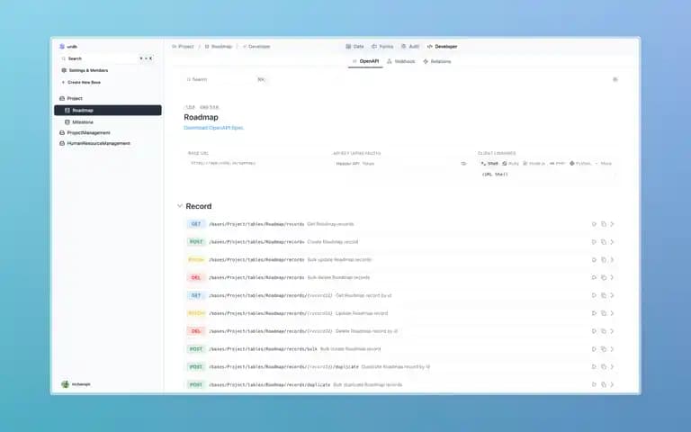Open the user profile at sidebar bottom
Viewport: 691px width, 432px height.
point(76,384)
